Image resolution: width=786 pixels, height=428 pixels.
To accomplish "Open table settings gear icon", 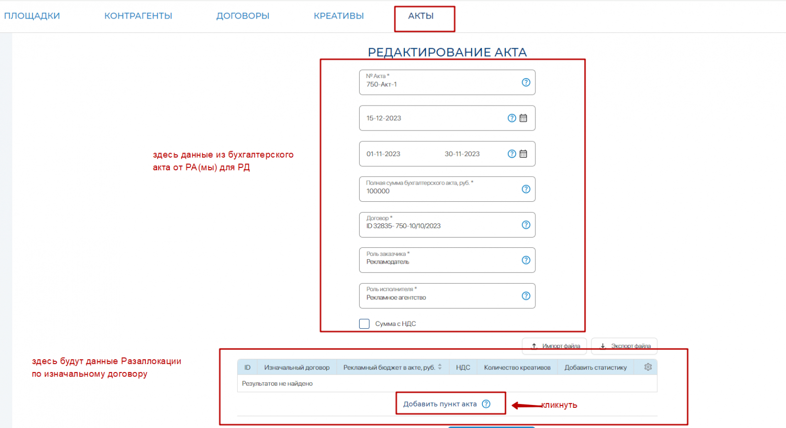I will [648, 367].
